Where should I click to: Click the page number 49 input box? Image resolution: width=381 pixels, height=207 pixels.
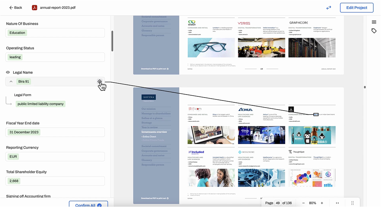click(278, 203)
